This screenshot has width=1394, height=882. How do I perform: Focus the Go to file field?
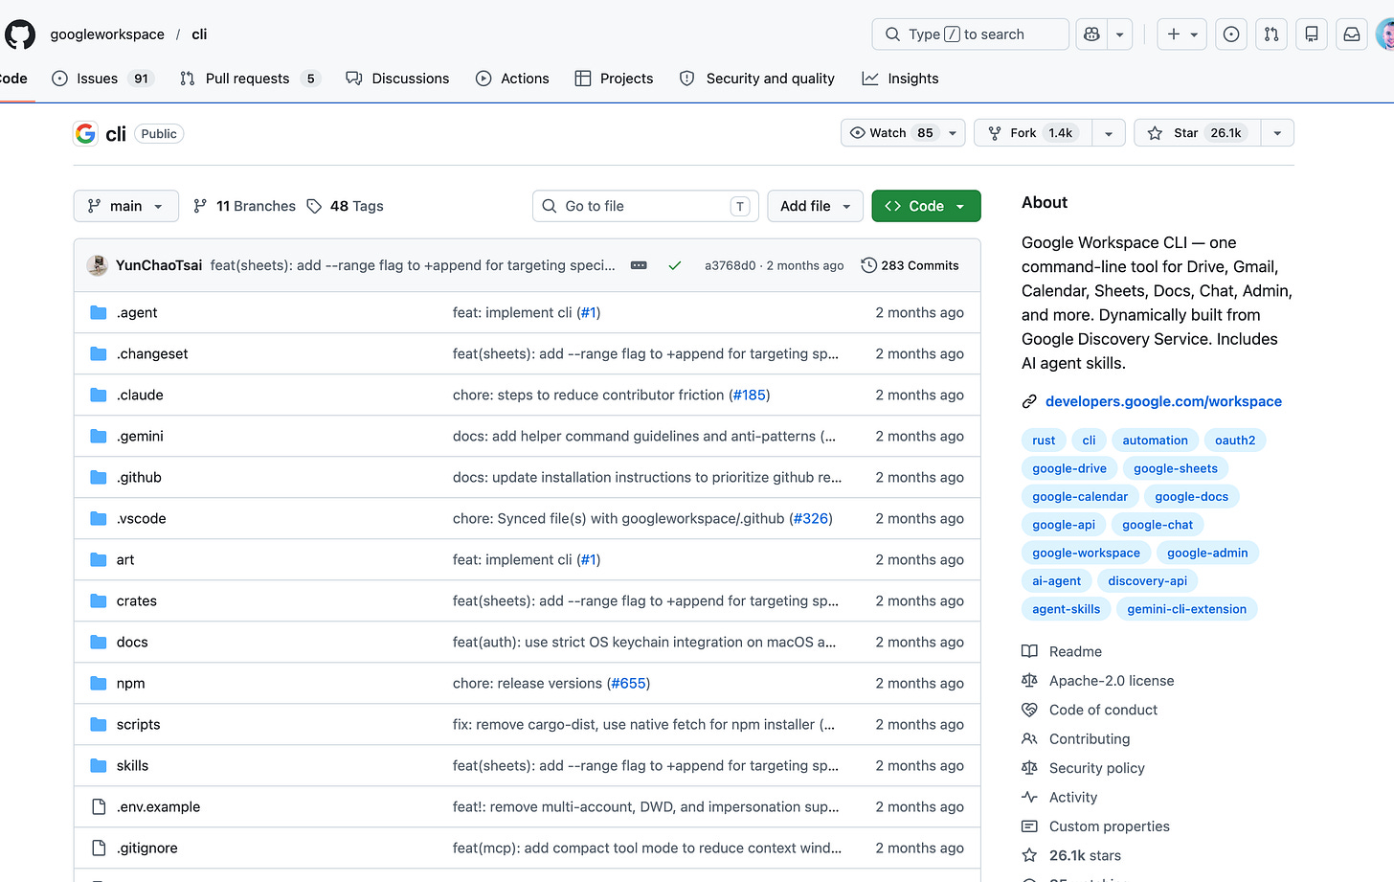click(x=645, y=206)
